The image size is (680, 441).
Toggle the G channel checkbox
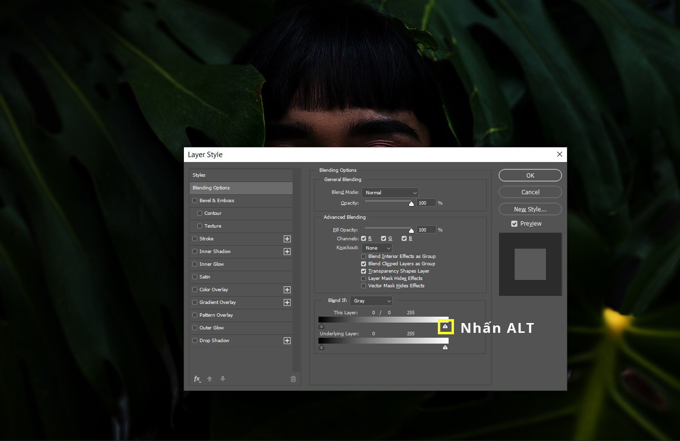click(x=384, y=239)
